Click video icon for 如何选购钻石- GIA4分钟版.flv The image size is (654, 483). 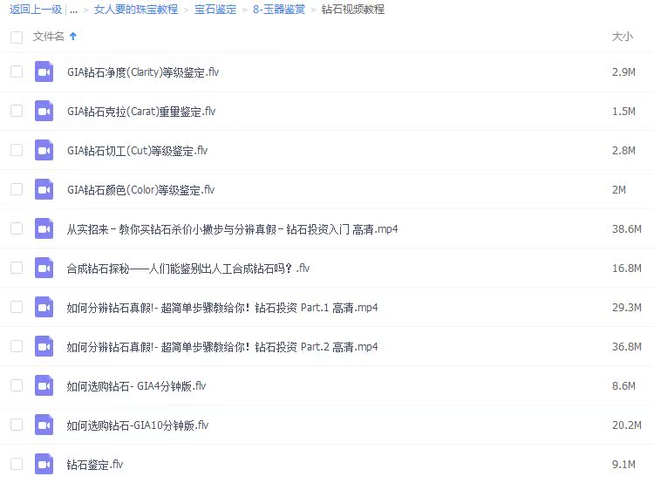[44, 385]
